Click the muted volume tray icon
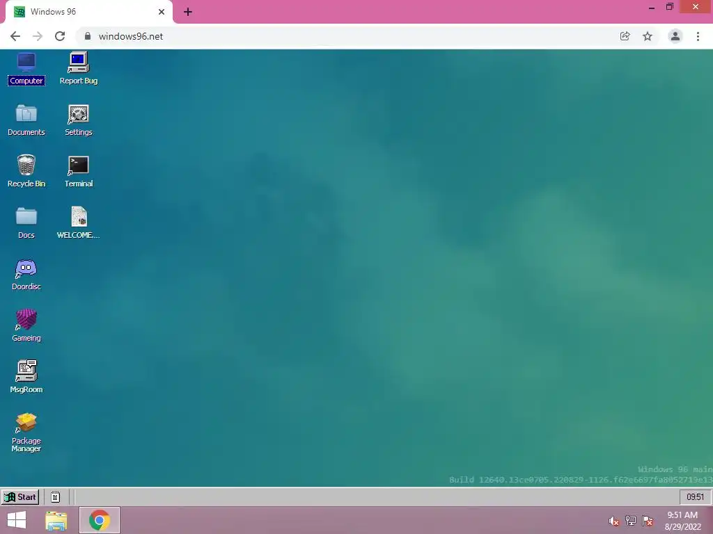This screenshot has height=534, width=713. pyautogui.click(x=614, y=521)
